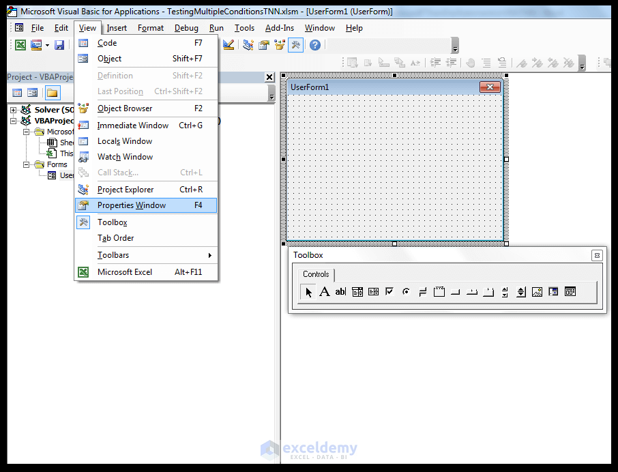Pick the OptionButton control in Toolbox
Viewport: 618px width, 472px height.
click(x=406, y=292)
